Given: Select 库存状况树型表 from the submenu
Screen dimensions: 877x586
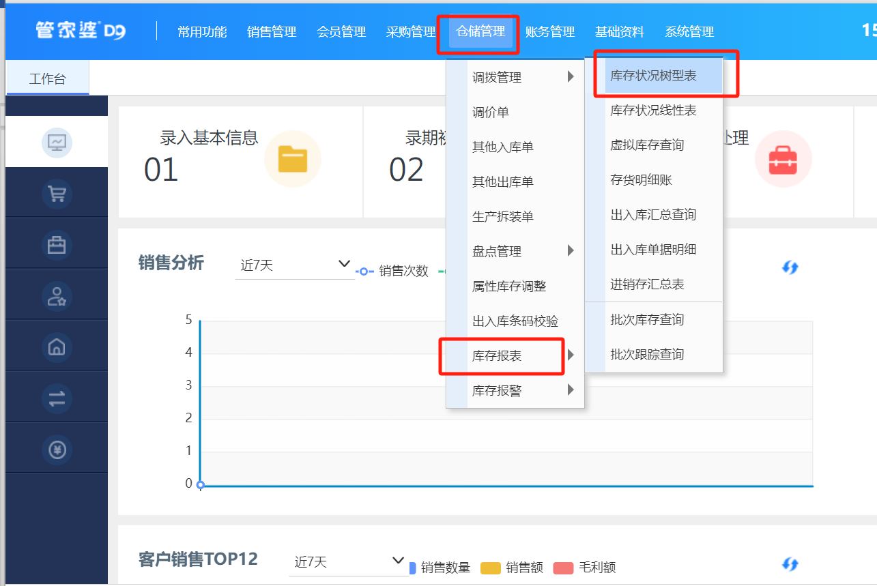Looking at the screenshot, I should pyautogui.click(x=653, y=76).
